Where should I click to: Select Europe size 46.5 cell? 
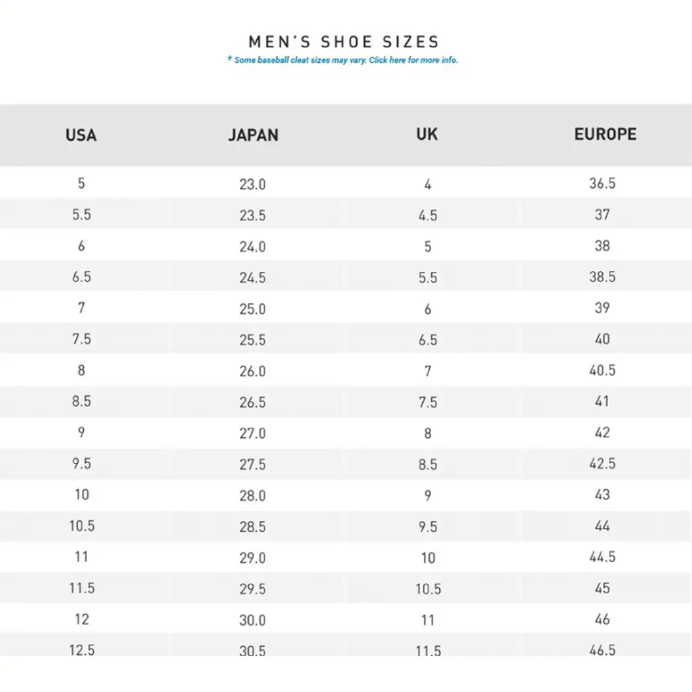tap(602, 650)
